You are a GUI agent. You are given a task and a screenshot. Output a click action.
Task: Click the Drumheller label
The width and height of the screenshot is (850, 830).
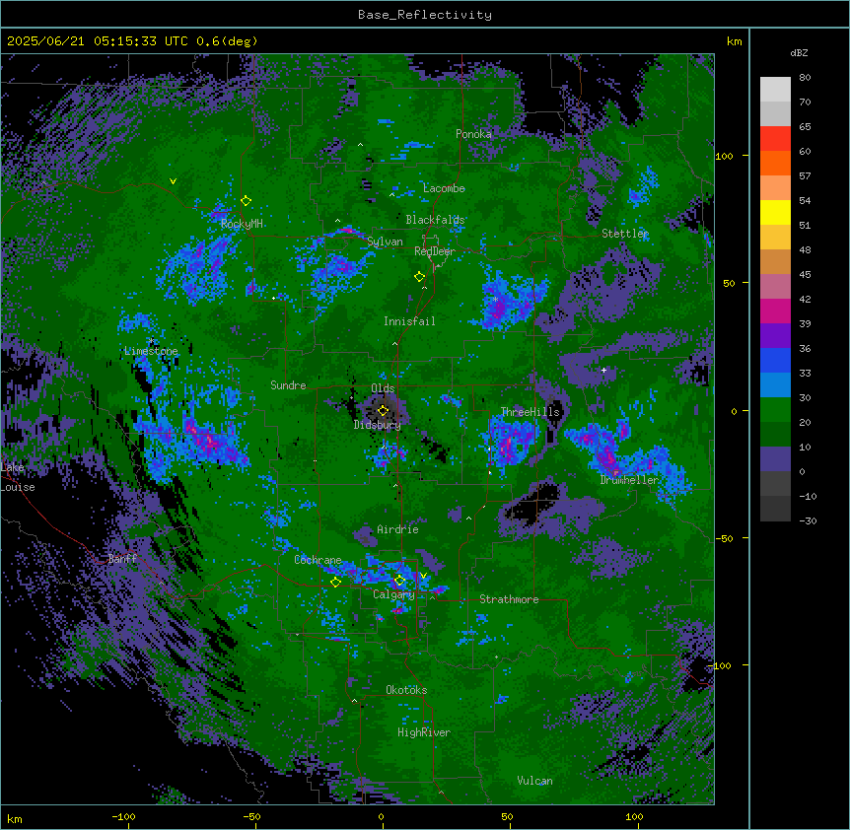point(629,480)
